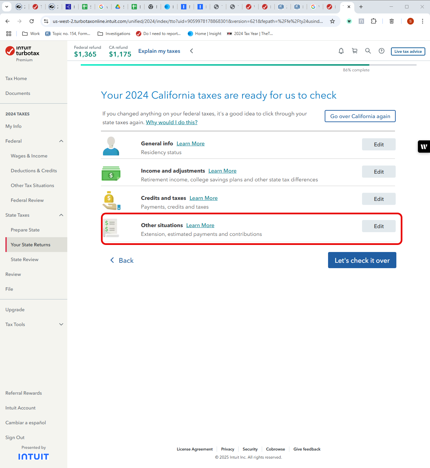Click the Back link below the list
430x468 pixels.
coord(122,260)
